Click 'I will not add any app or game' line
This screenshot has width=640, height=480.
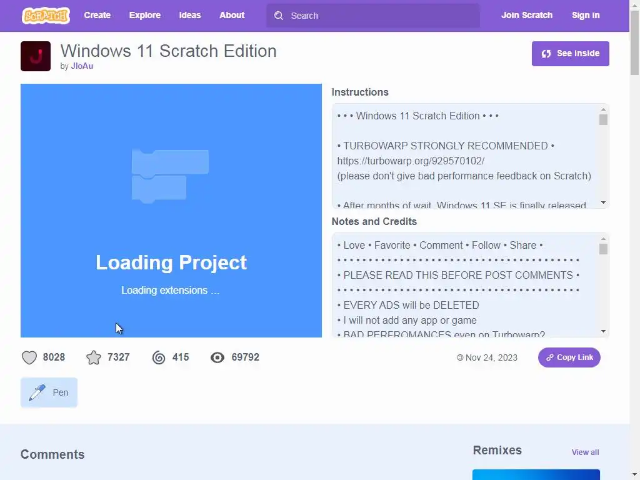coord(407,321)
